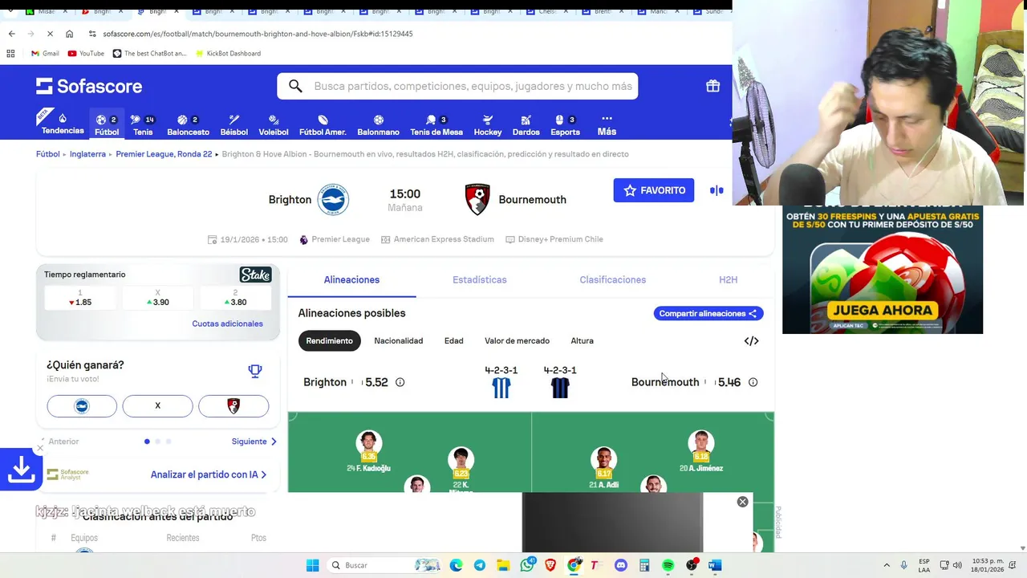The image size is (1027, 578).
Task: Open Inglaterra breadcrumb link
Action: [x=87, y=154]
